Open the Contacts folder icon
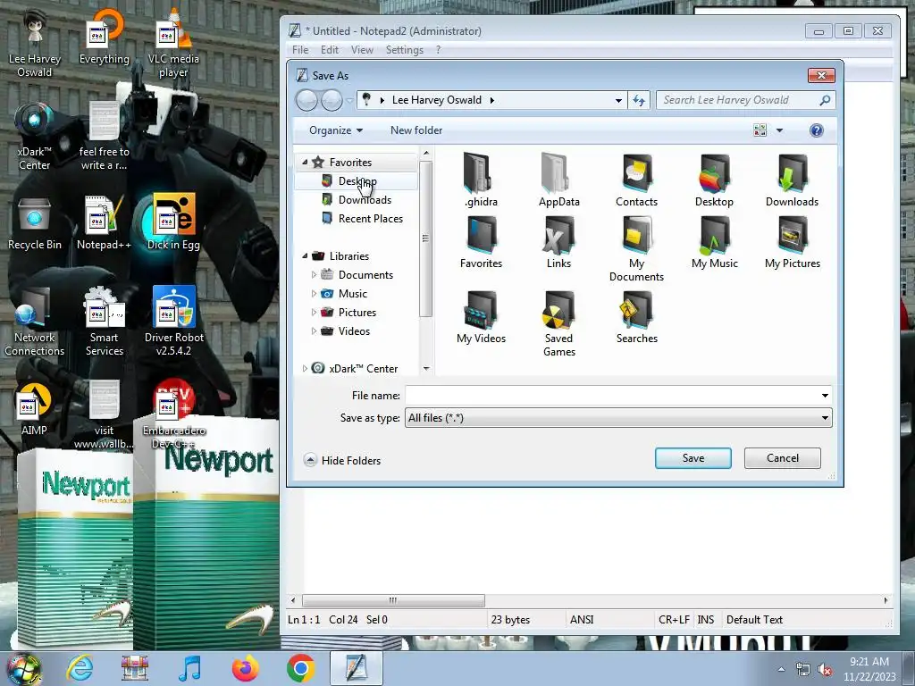This screenshot has height=686, width=915. (636, 180)
